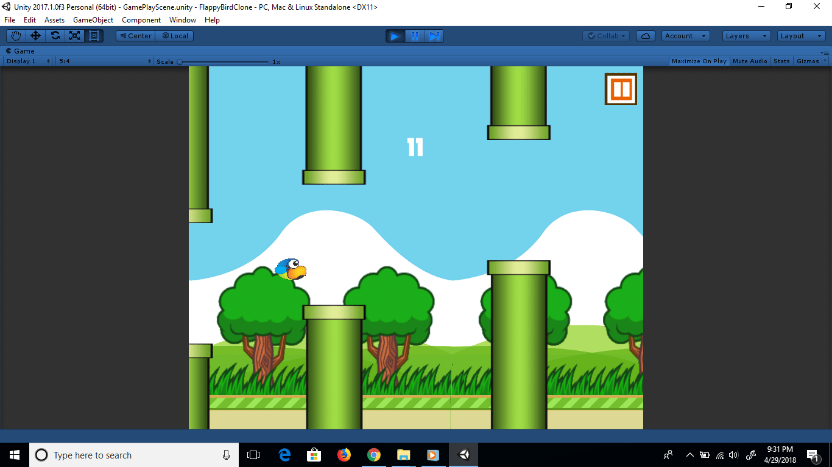Open the People icon in tray
Viewport: 832px width, 467px height.
point(668,455)
